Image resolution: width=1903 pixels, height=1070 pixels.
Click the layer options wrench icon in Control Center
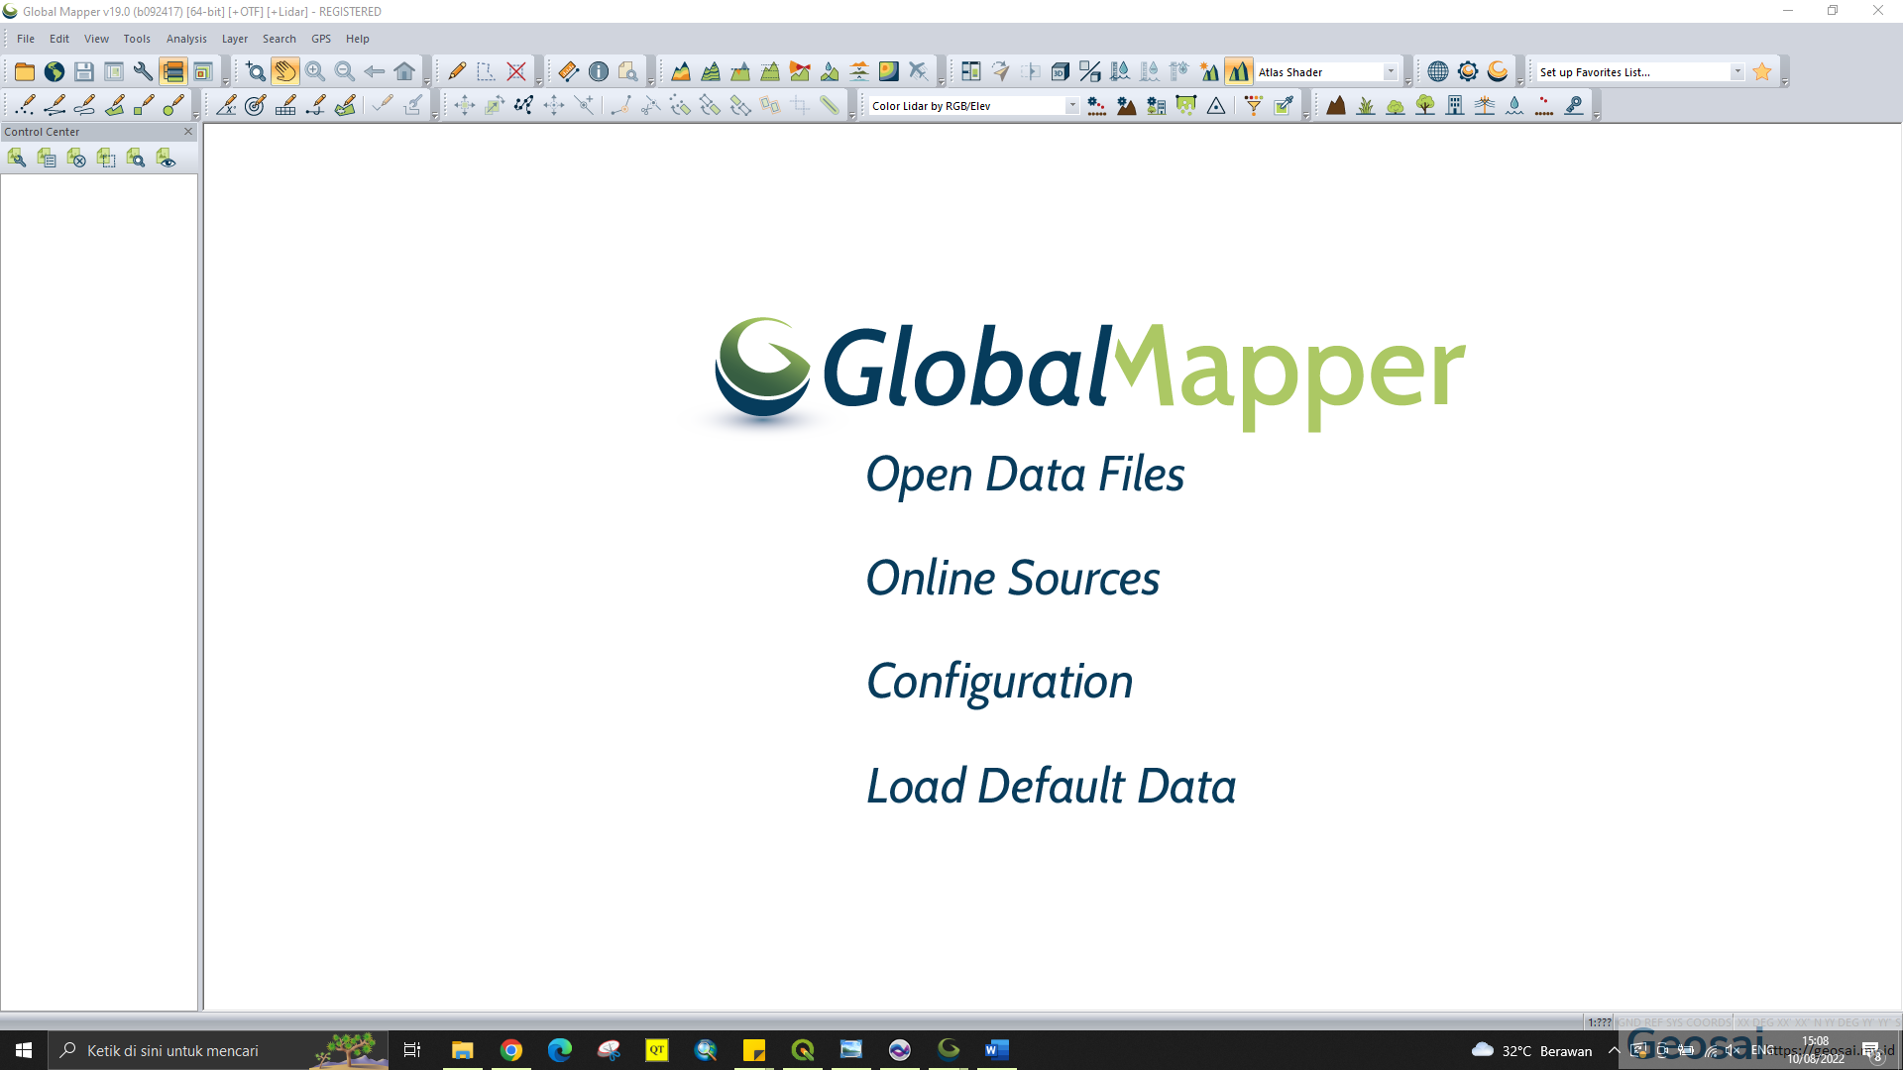tap(17, 158)
